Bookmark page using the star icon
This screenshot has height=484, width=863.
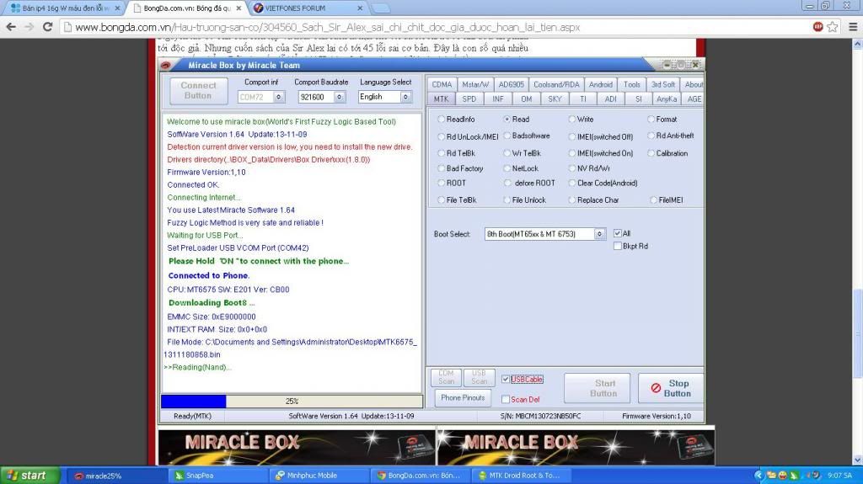(832, 27)
